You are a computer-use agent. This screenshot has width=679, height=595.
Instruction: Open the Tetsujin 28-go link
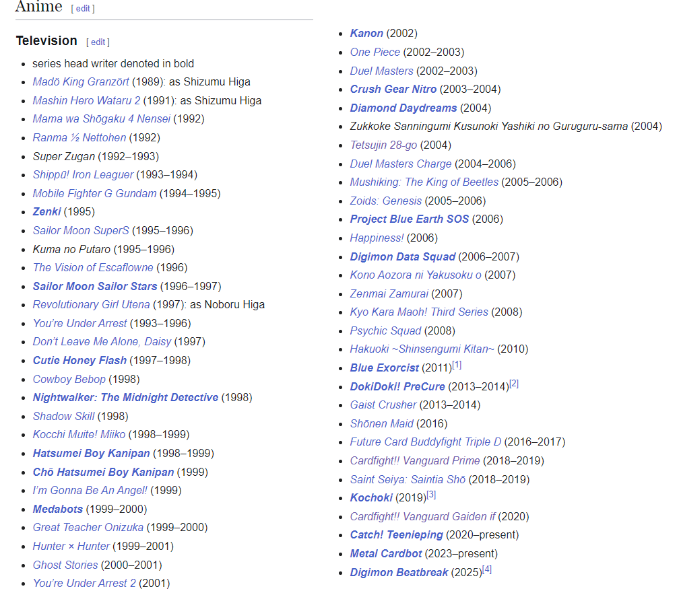point(384,145)
